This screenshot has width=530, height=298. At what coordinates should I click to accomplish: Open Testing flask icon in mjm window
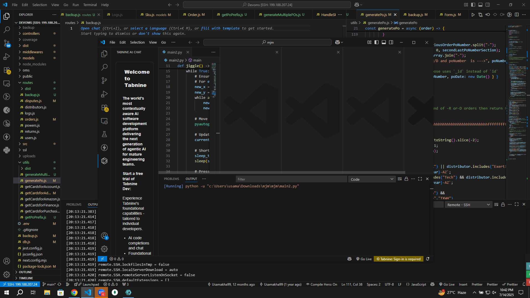pos(104,134)
